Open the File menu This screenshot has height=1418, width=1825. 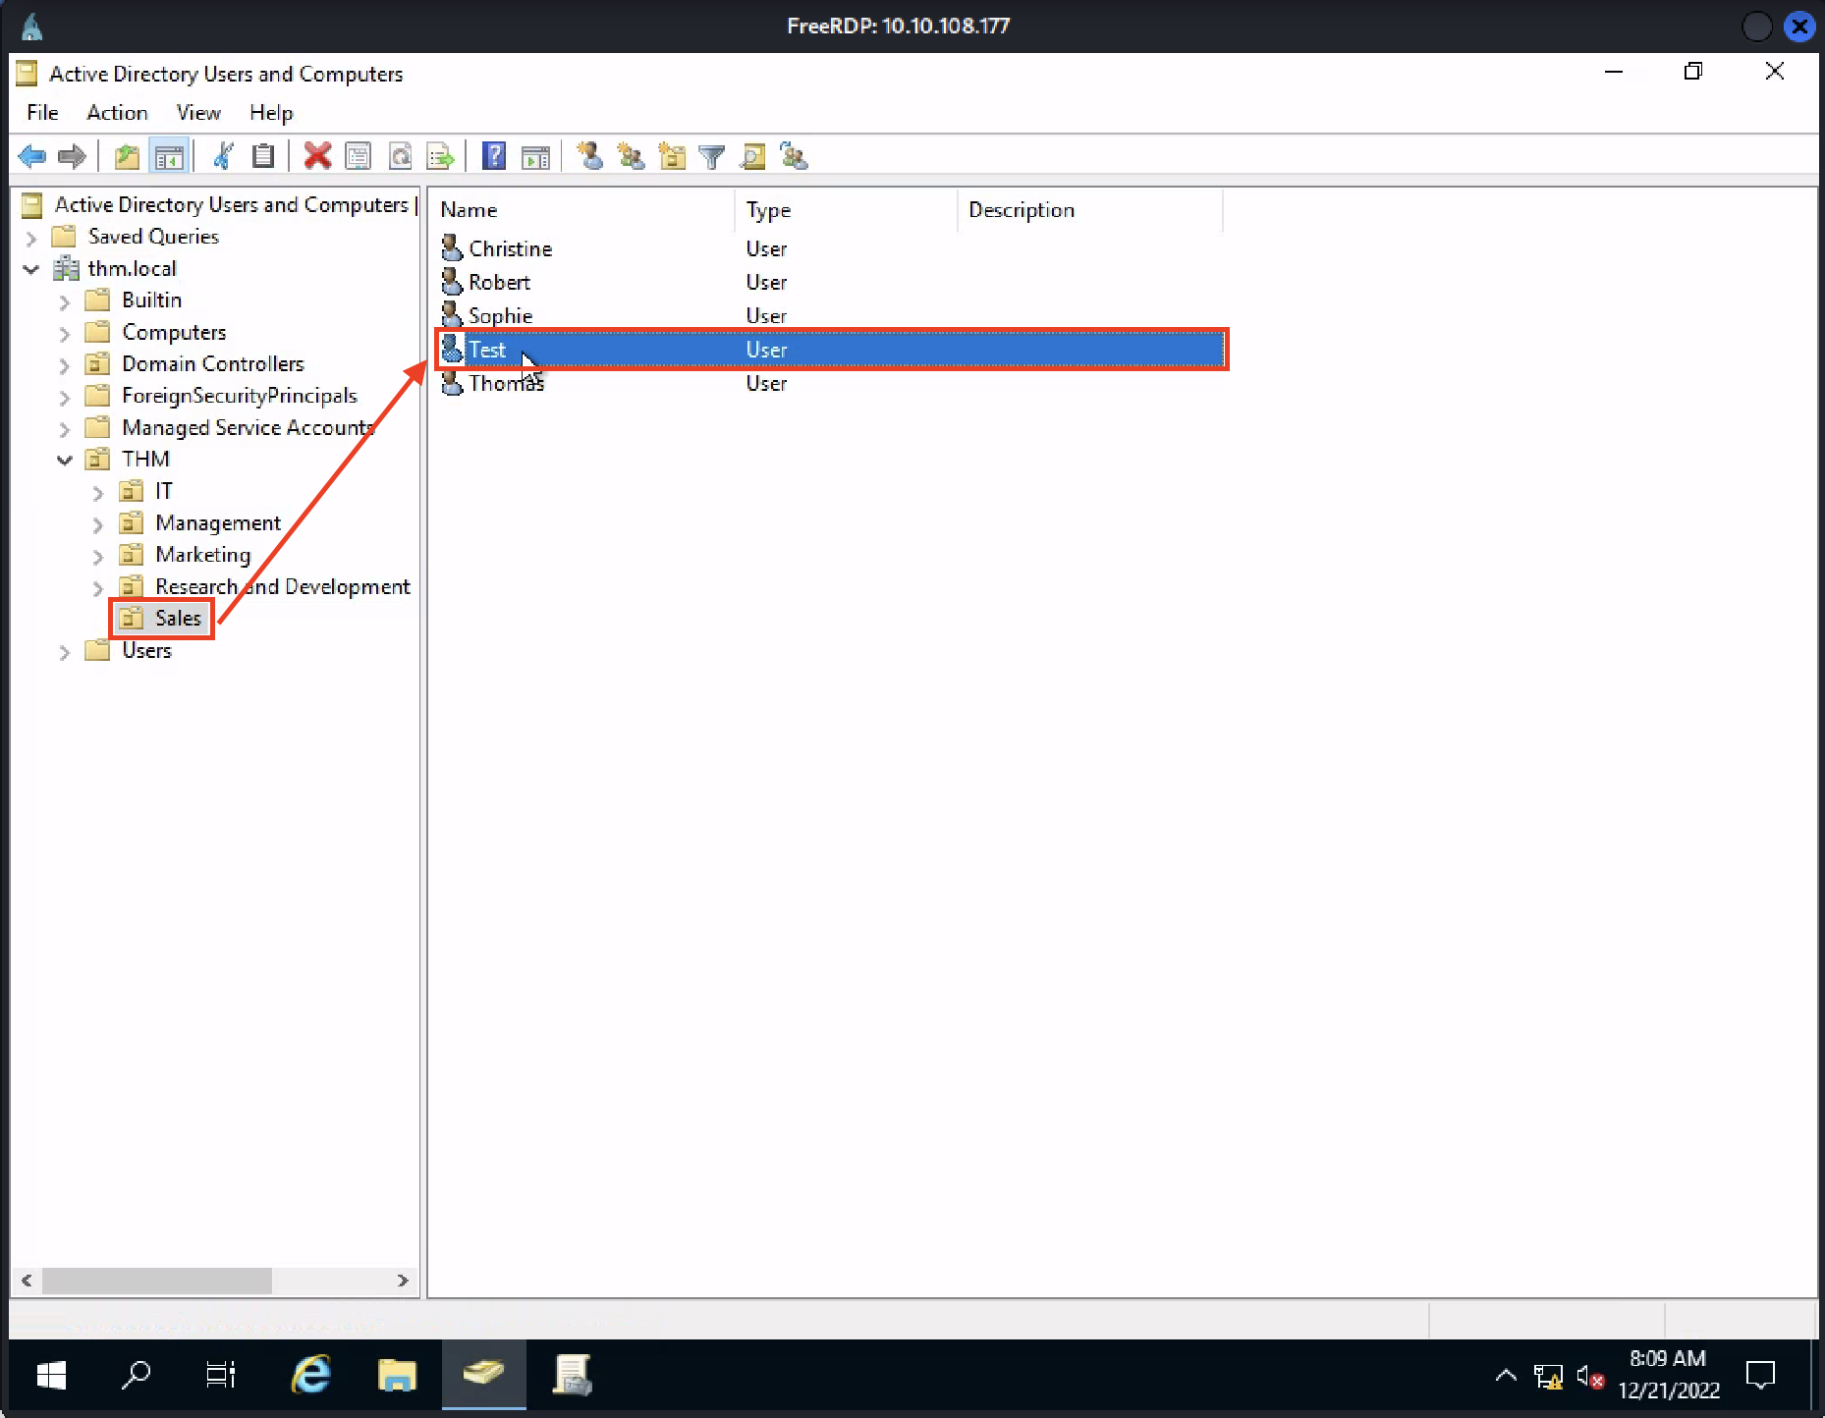tap(42, 113)
